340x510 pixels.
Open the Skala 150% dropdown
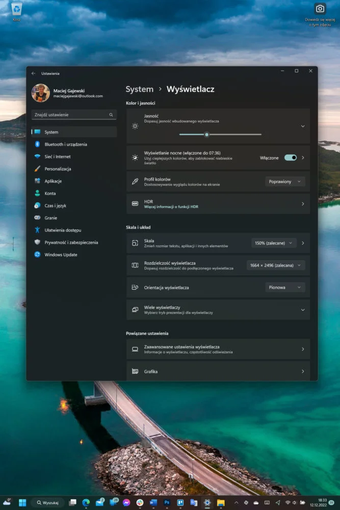point(274,243)
